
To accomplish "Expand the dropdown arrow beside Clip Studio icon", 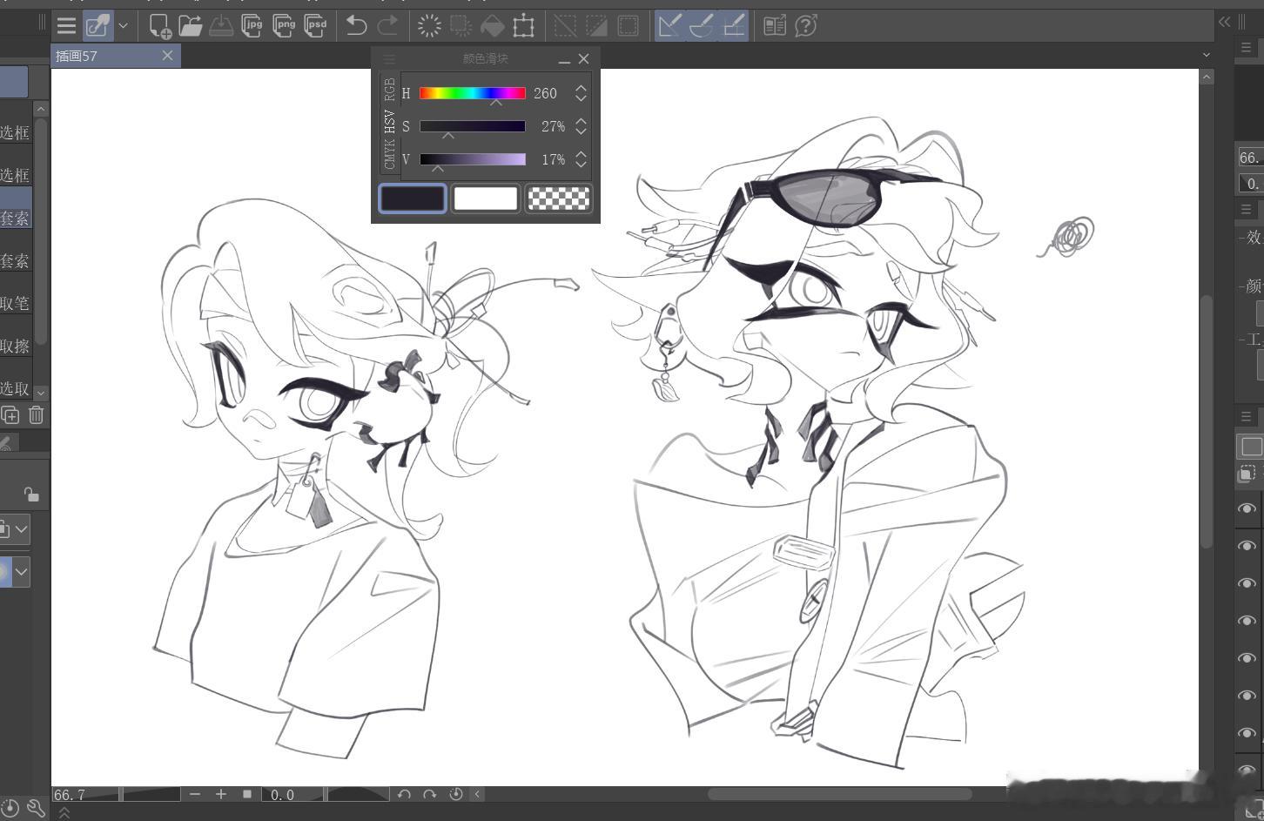I will point(123,26).
